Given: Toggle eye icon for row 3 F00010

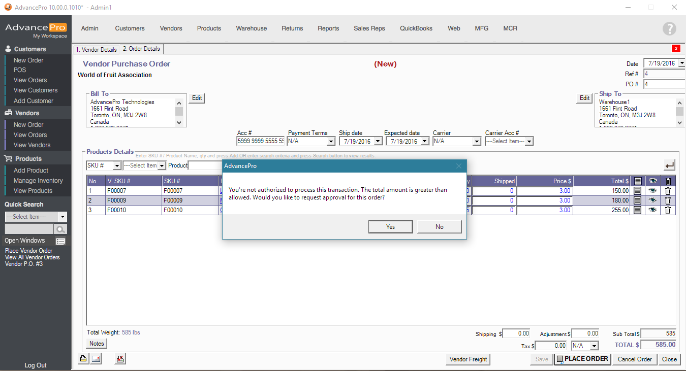Looking at the screenshot, I should point(652,210).
